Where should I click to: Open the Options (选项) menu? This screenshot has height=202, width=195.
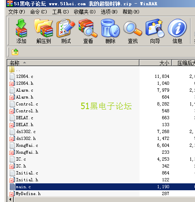[x=109, y=12]
